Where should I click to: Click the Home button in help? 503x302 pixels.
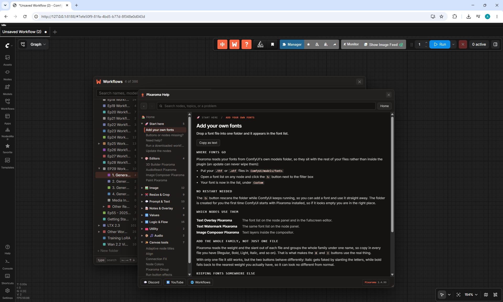(384, 106)
